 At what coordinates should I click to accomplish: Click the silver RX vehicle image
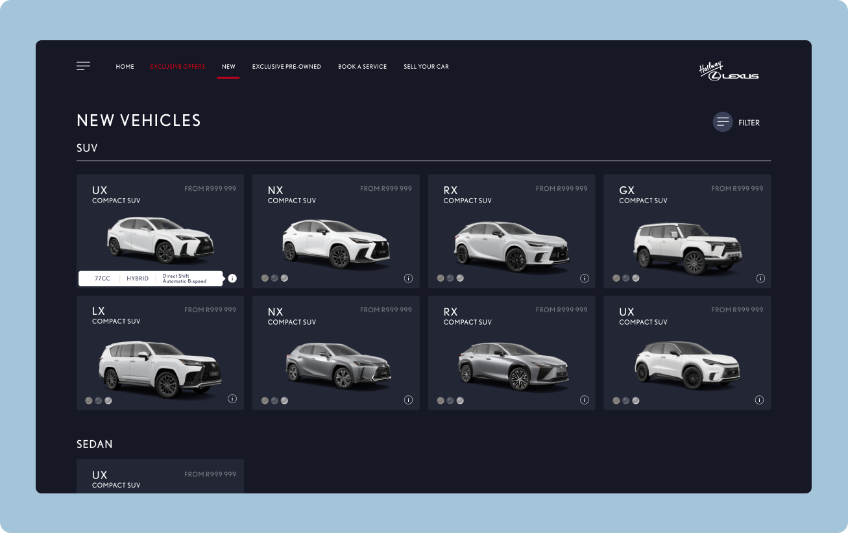513,366
